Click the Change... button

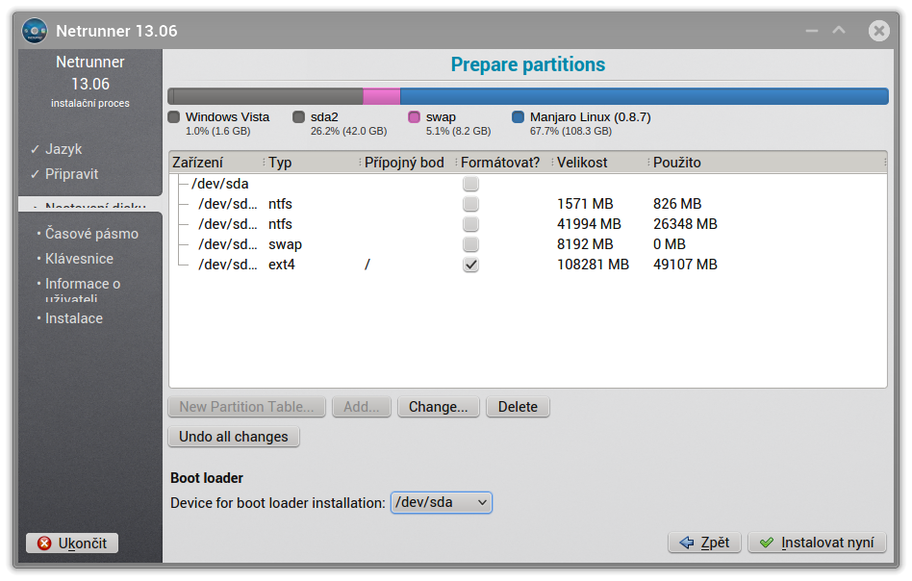[x=438, y=407]
